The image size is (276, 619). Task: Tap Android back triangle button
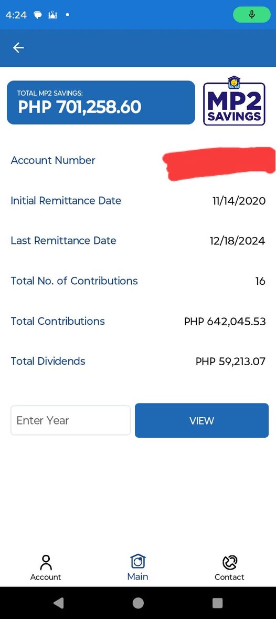point(58,602)
